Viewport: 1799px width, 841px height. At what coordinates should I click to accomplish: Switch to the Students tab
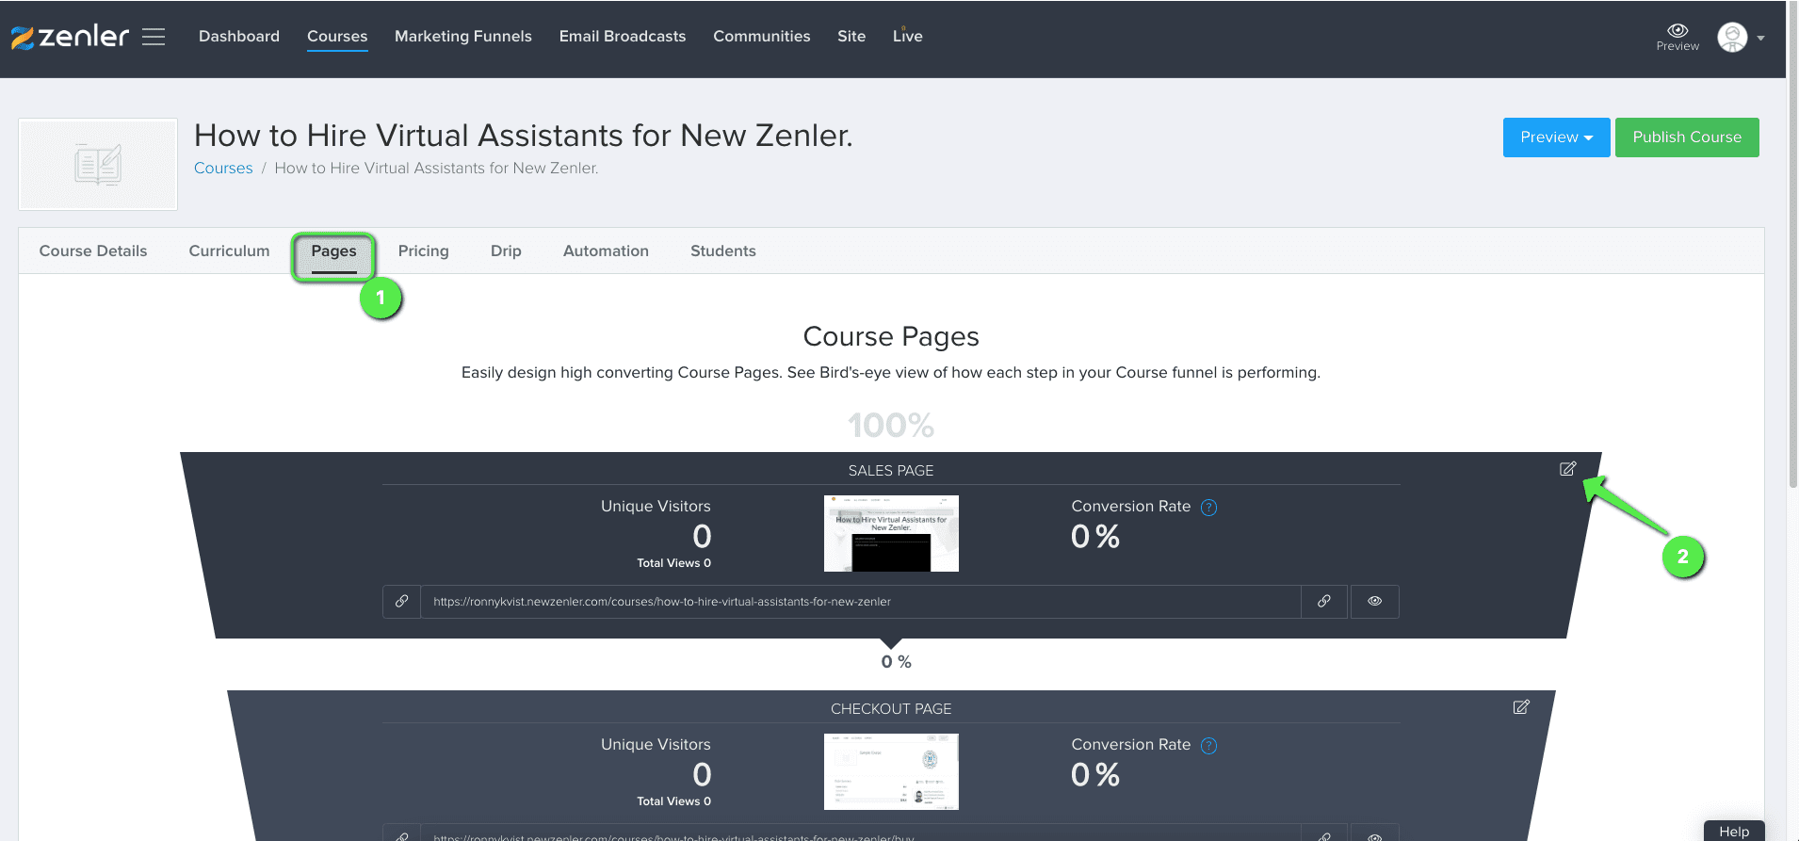point(723,251)
